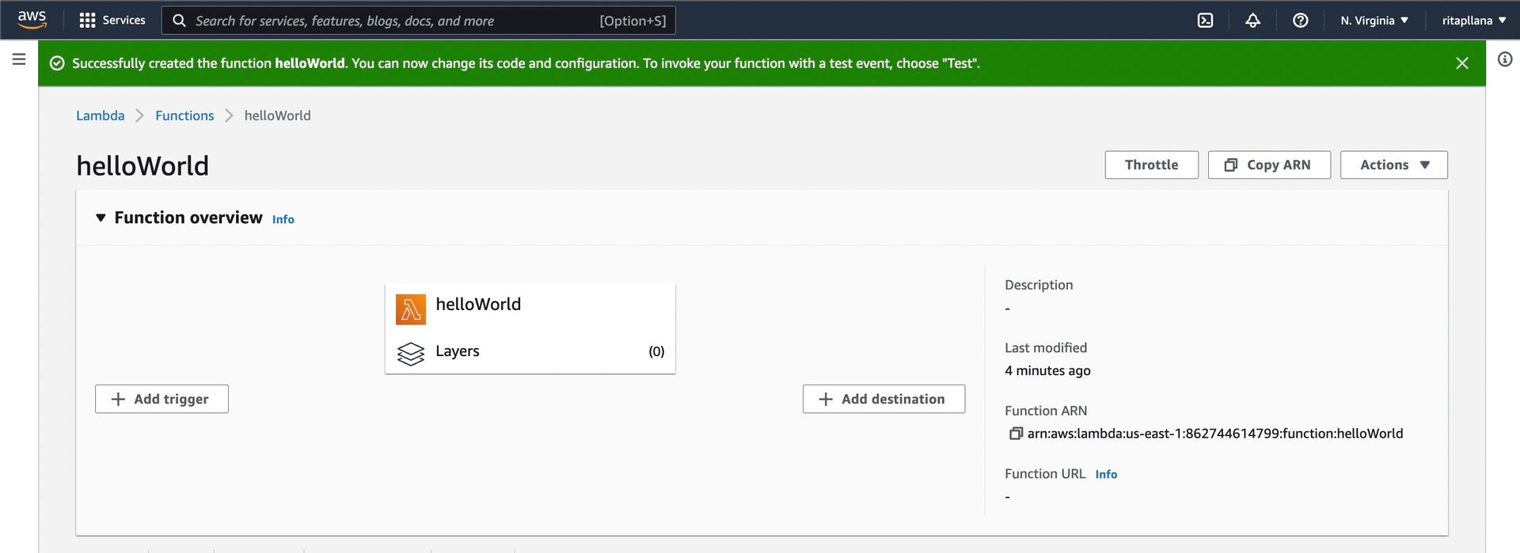The width and height of the screenshot is (1520, 553).
Task: Dismiss the green success banner
Action: 1462,63
